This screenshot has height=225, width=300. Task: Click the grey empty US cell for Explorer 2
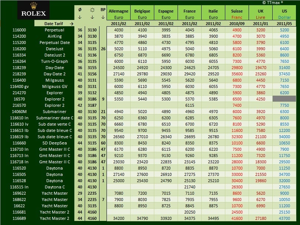tap(284, 99)
